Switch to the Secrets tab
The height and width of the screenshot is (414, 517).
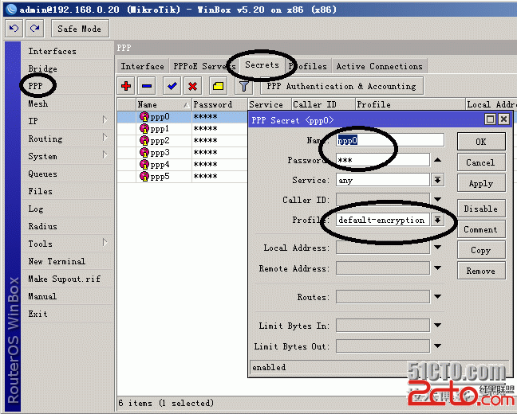262,64
